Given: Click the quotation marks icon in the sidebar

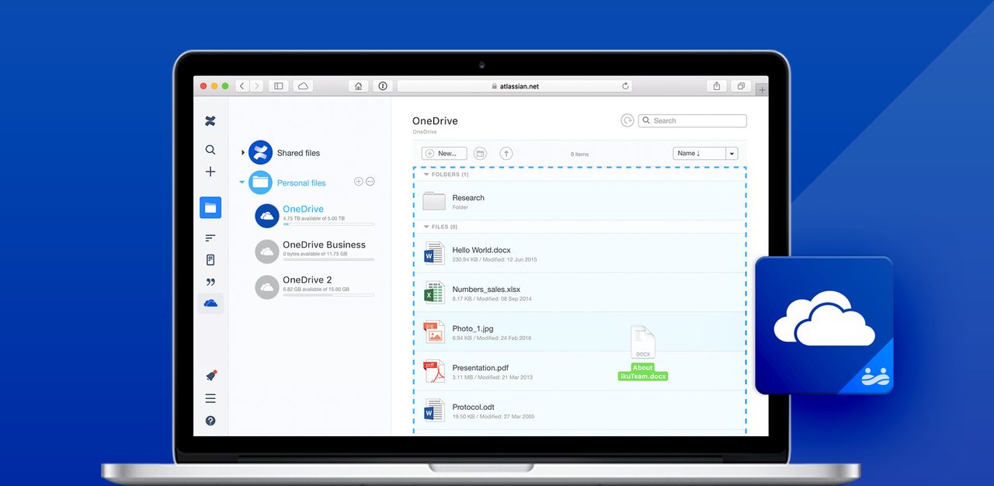Looking at the screenshot, I should tap(210, 282).
